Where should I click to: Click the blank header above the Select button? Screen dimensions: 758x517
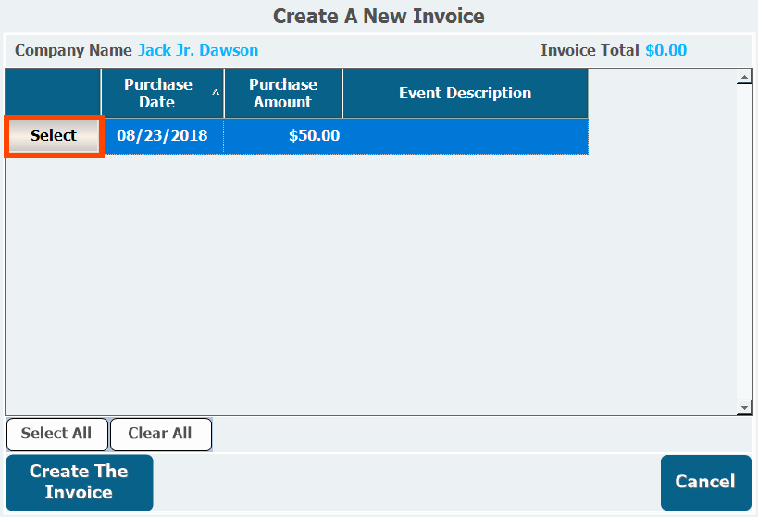pos(54,93)
